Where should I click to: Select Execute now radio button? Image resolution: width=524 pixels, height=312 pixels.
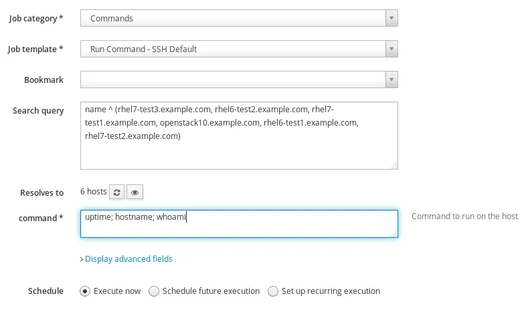[x=85, y=291]
